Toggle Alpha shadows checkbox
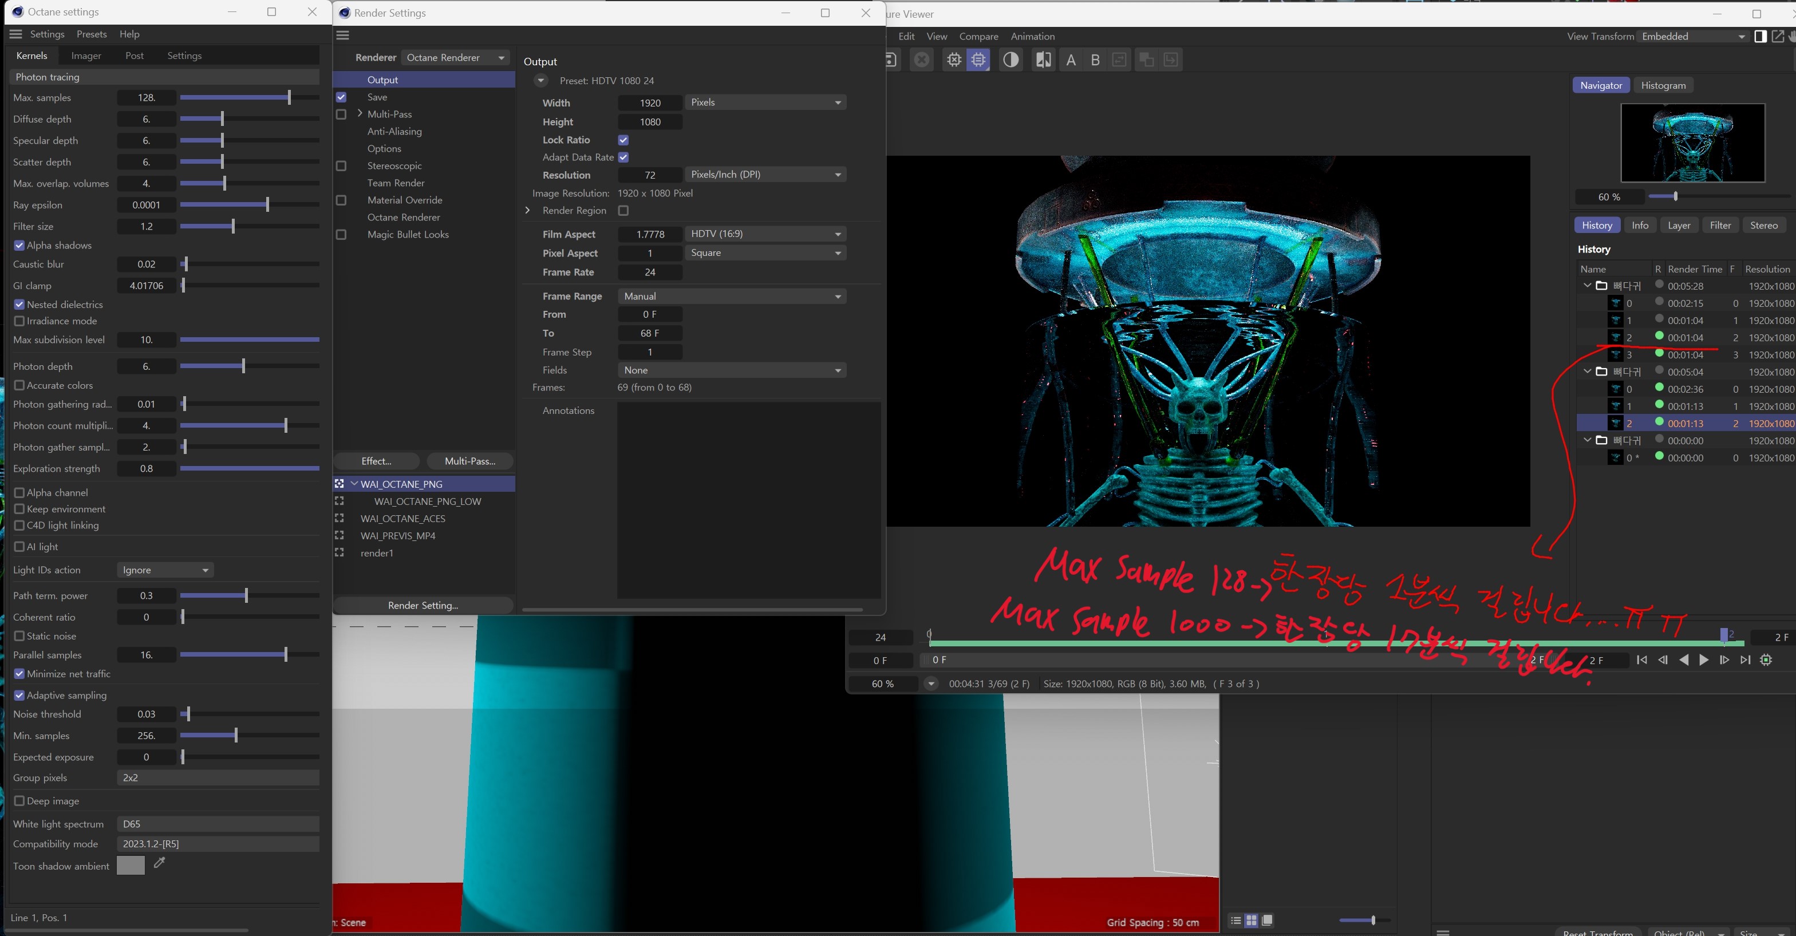The height and width of the screenshot is (936, 1796). [x=19, y=246]
